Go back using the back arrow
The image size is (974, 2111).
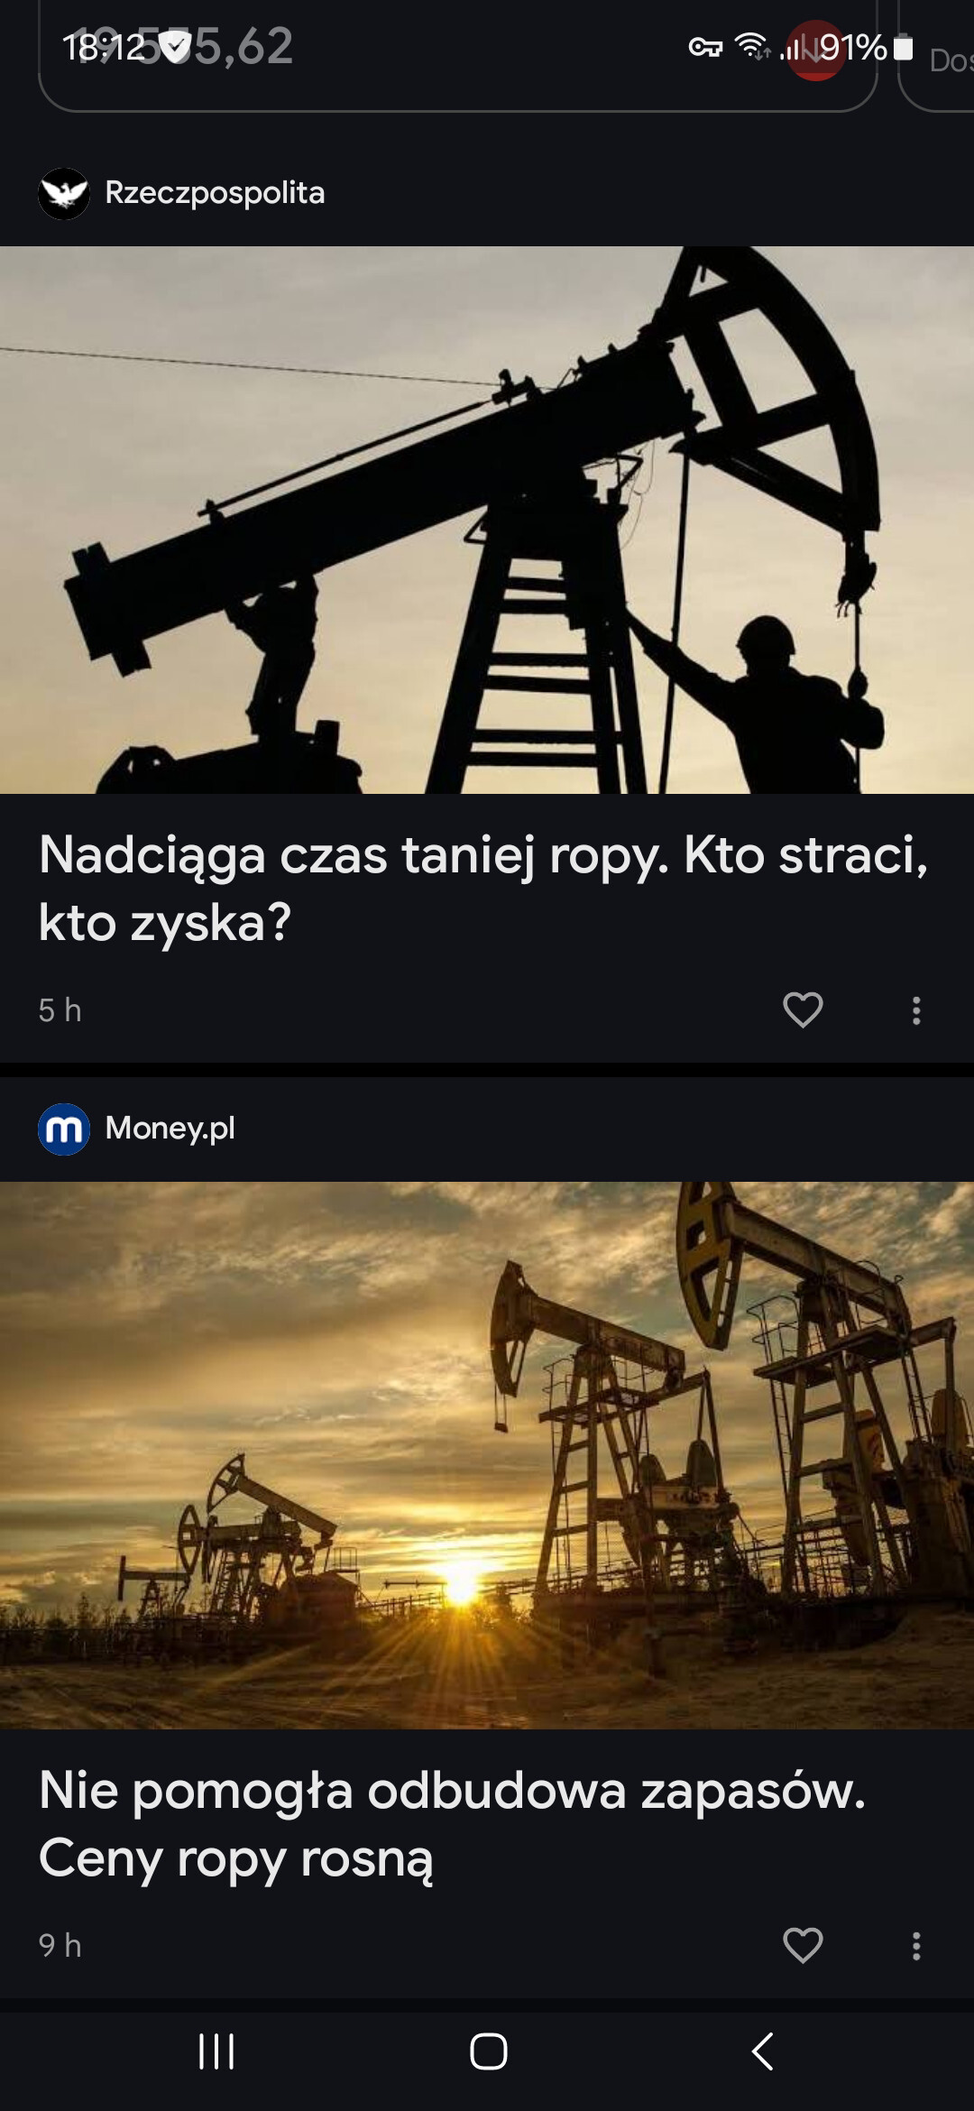click(x=762, y=2051)
